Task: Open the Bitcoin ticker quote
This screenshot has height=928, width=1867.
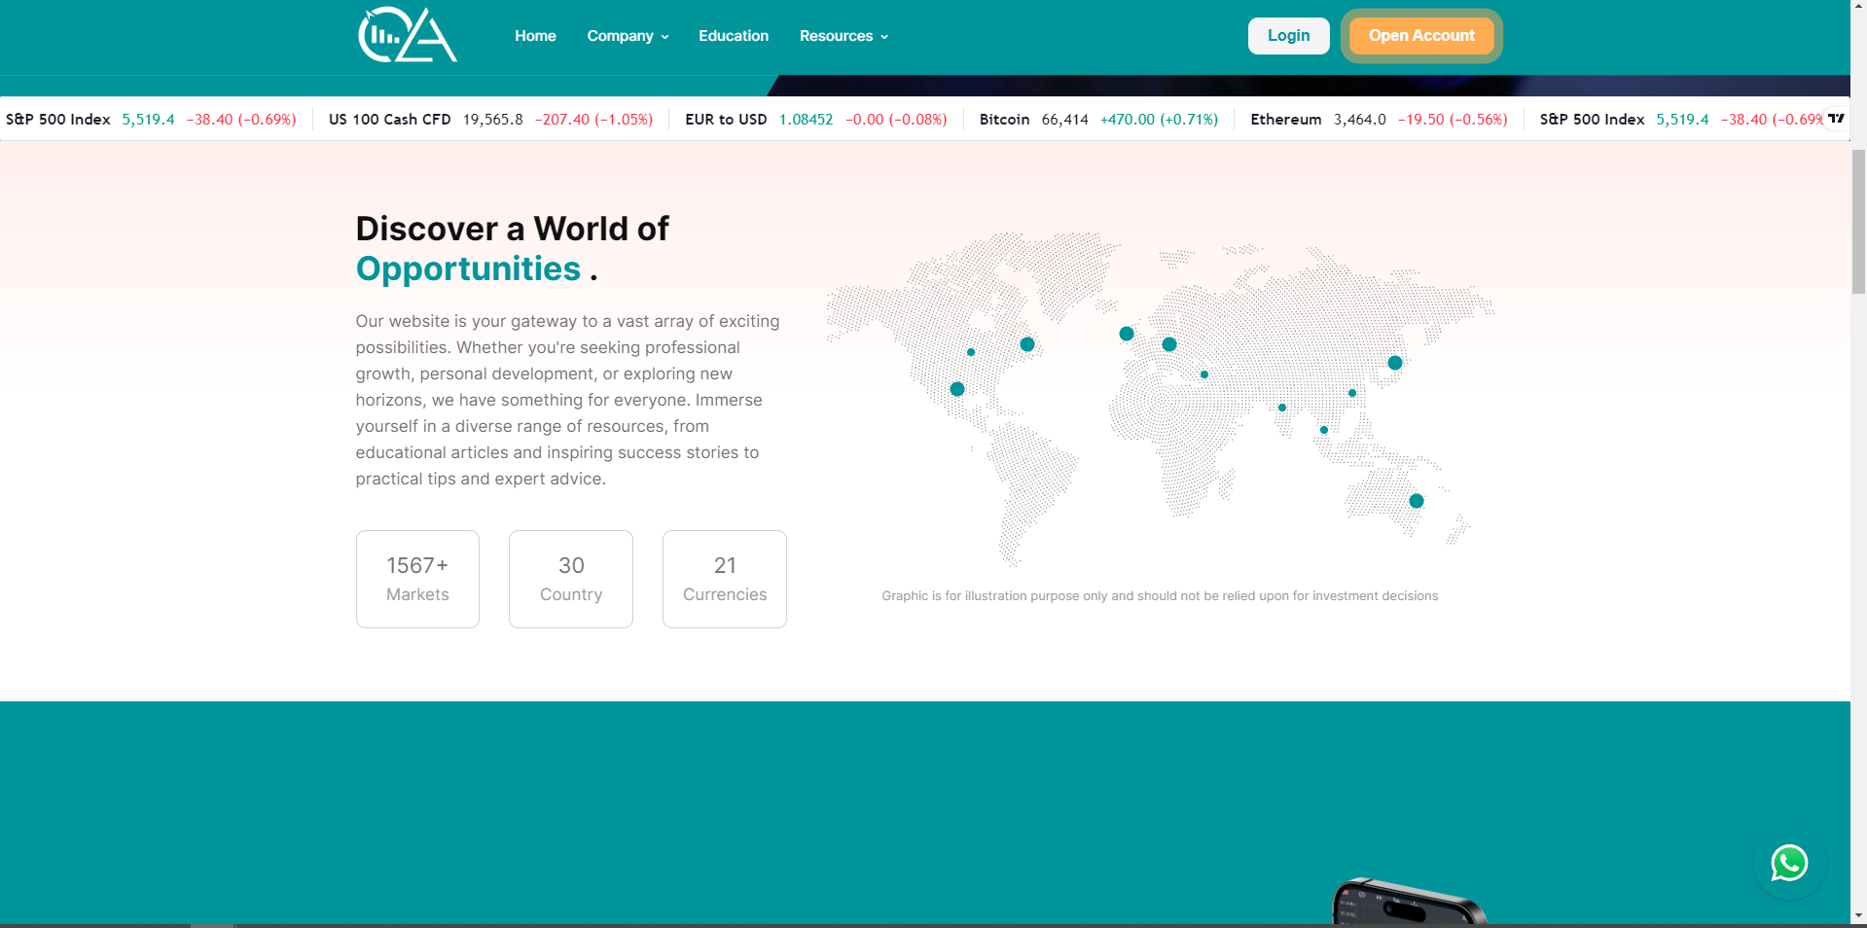Action: (1097, 120)
